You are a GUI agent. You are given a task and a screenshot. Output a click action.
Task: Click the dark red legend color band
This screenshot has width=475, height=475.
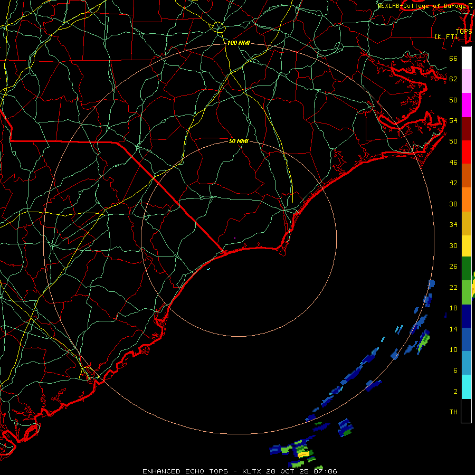(466, 129)
